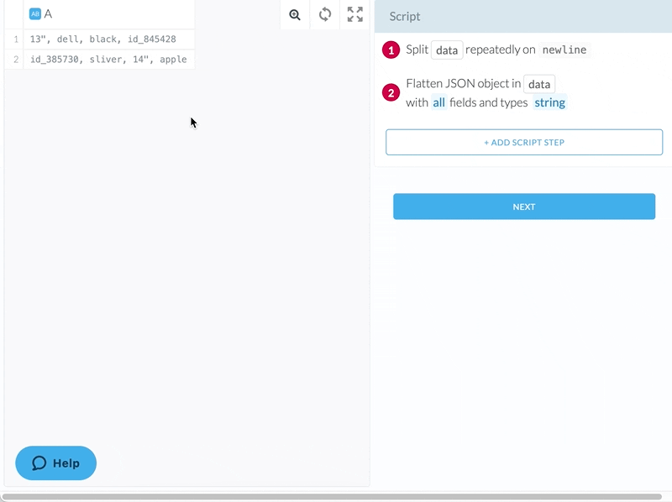Refresh the data preview table
This screenshot has height=502, width=672.
tap(324, 14)
